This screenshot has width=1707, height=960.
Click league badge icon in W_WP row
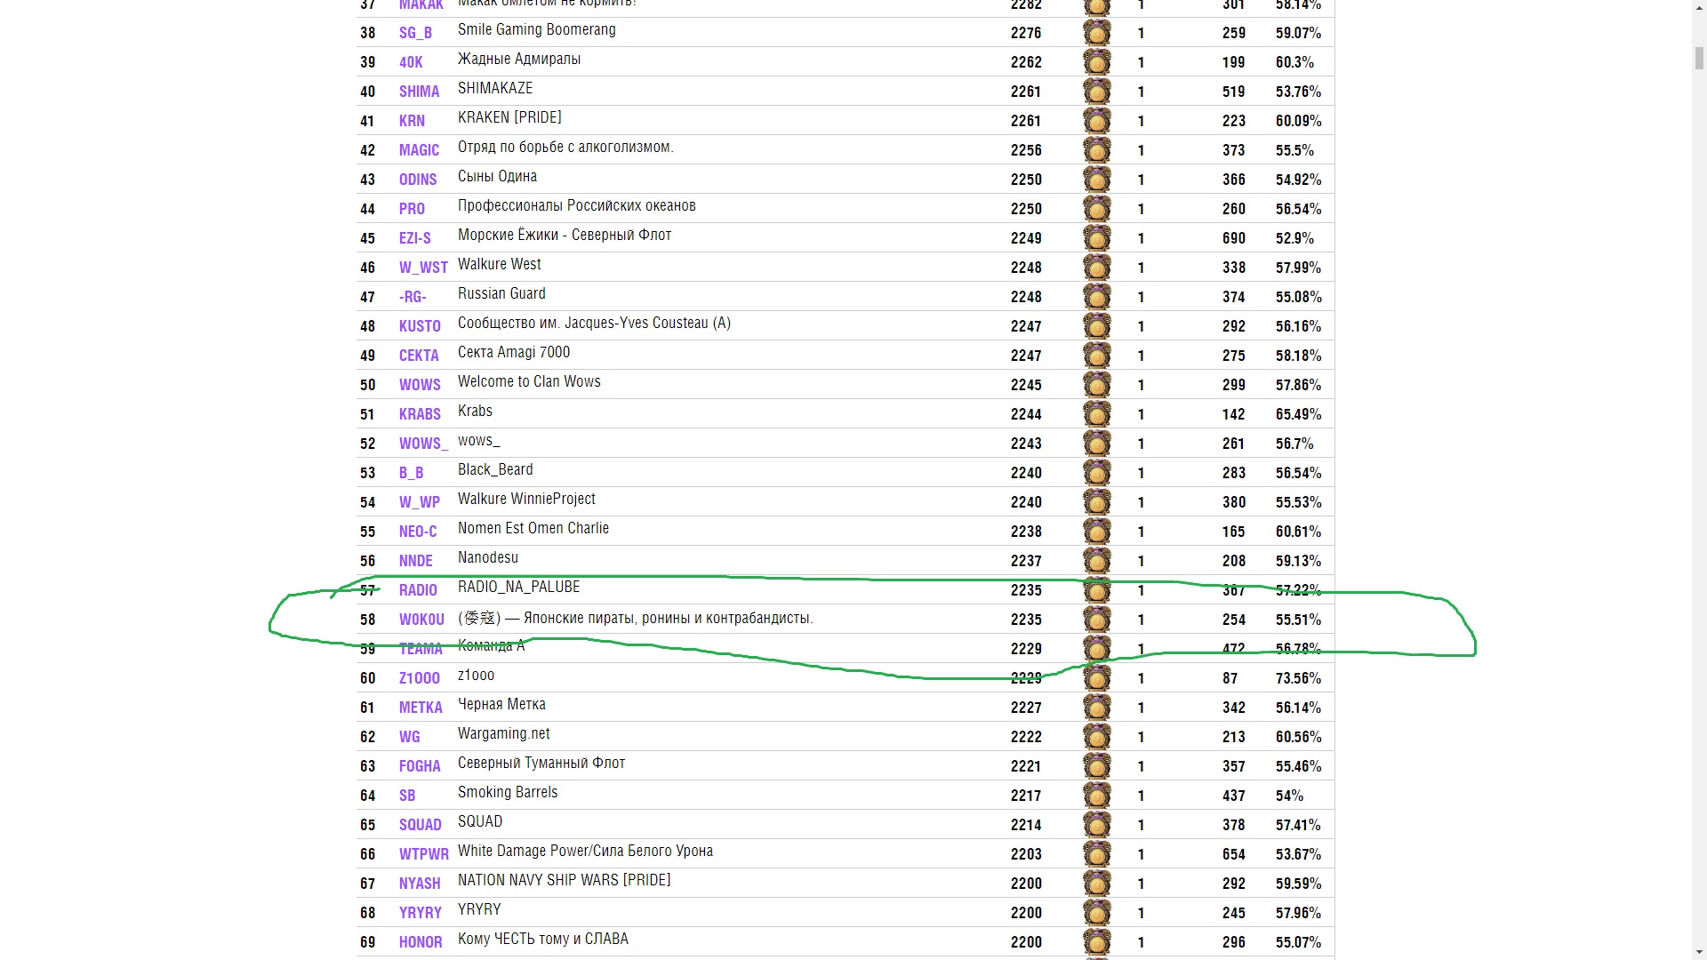tap(1097, 502)
